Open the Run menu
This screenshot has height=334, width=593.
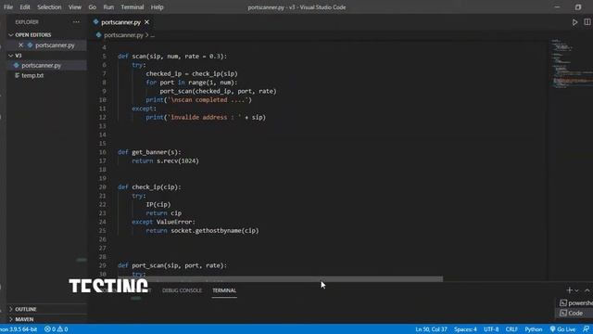pyautogui.click(x=108, y=7)
